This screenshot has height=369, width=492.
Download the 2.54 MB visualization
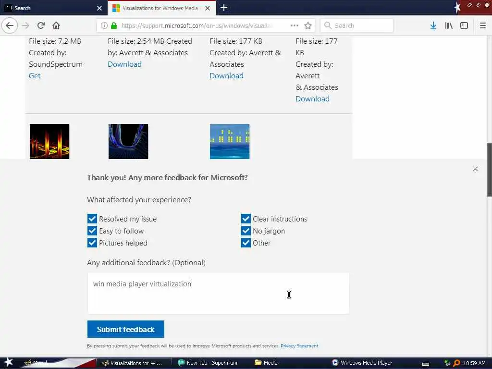pyautogui.click(x=124, y=64)
